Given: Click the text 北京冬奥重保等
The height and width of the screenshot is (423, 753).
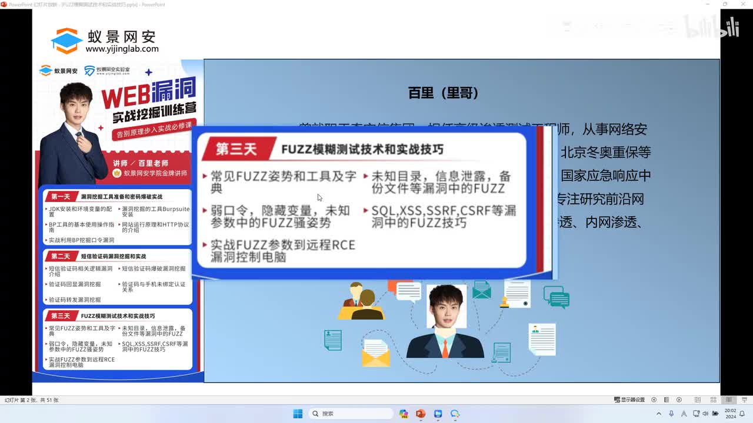Looking at the screenshot, I should click(605, 152).
